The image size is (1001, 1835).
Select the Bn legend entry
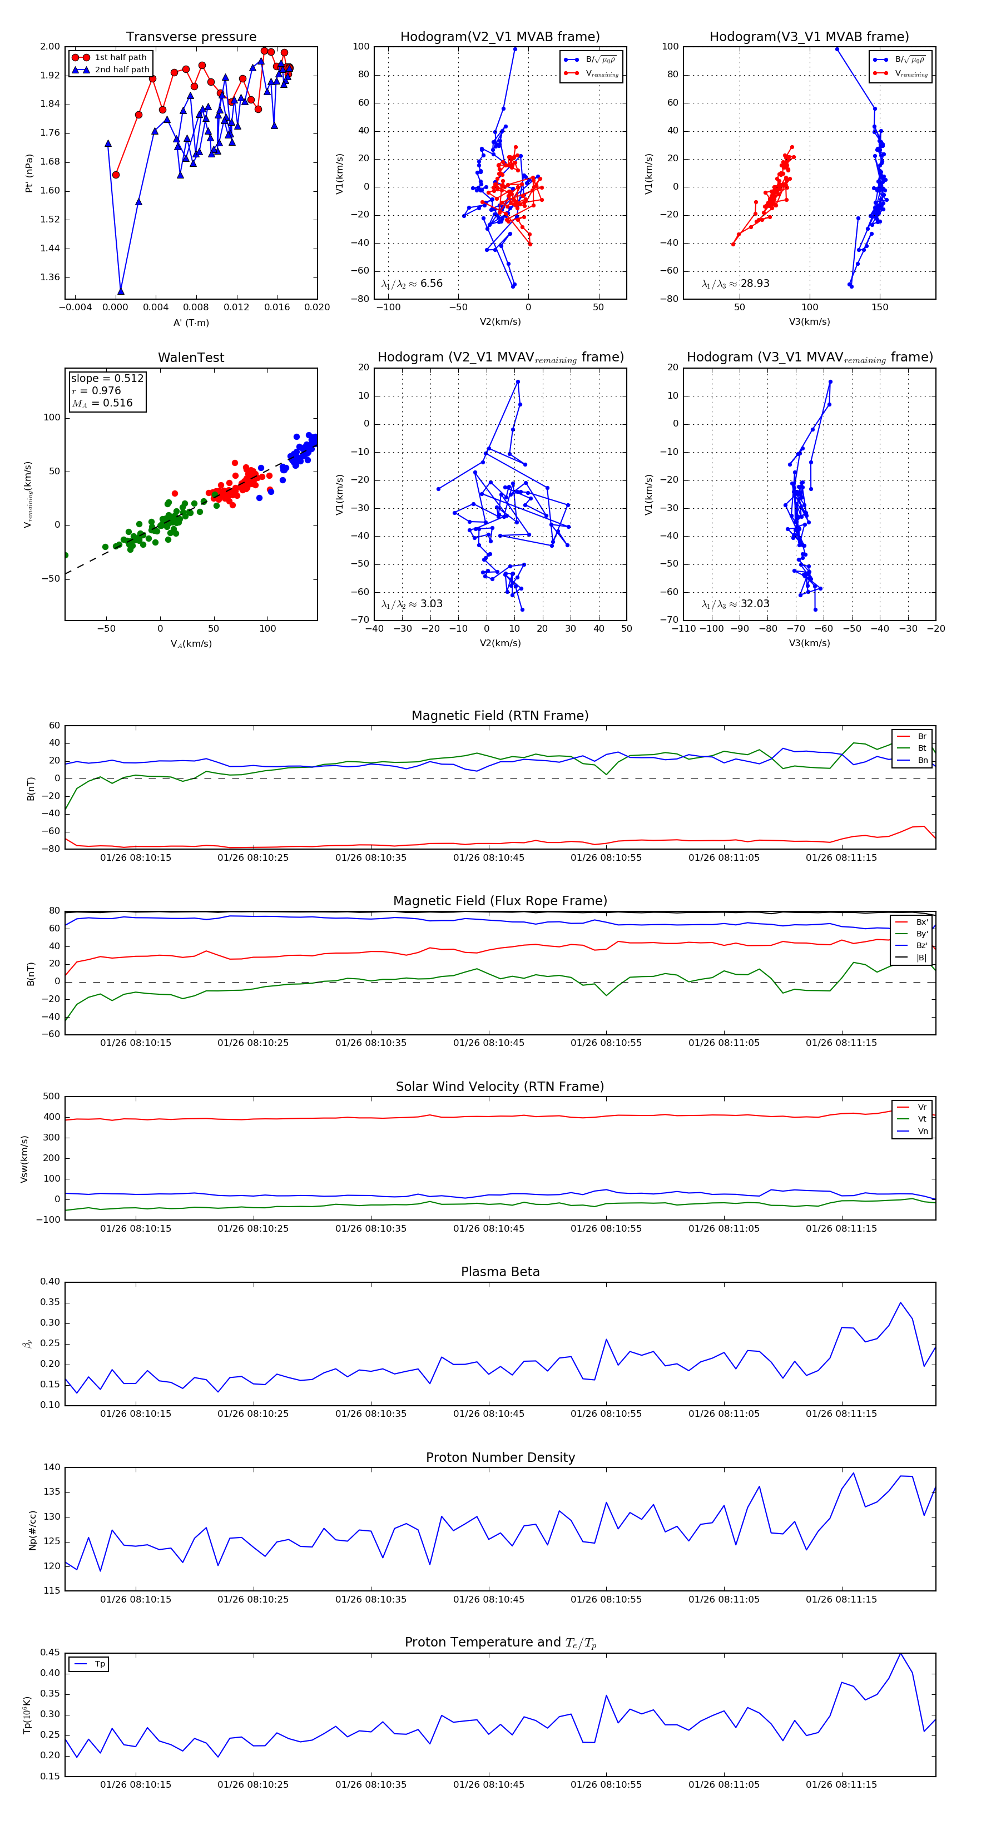912,760
